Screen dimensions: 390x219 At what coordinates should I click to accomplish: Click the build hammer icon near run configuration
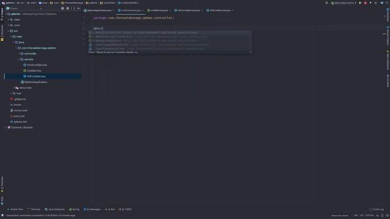(327, 3)
